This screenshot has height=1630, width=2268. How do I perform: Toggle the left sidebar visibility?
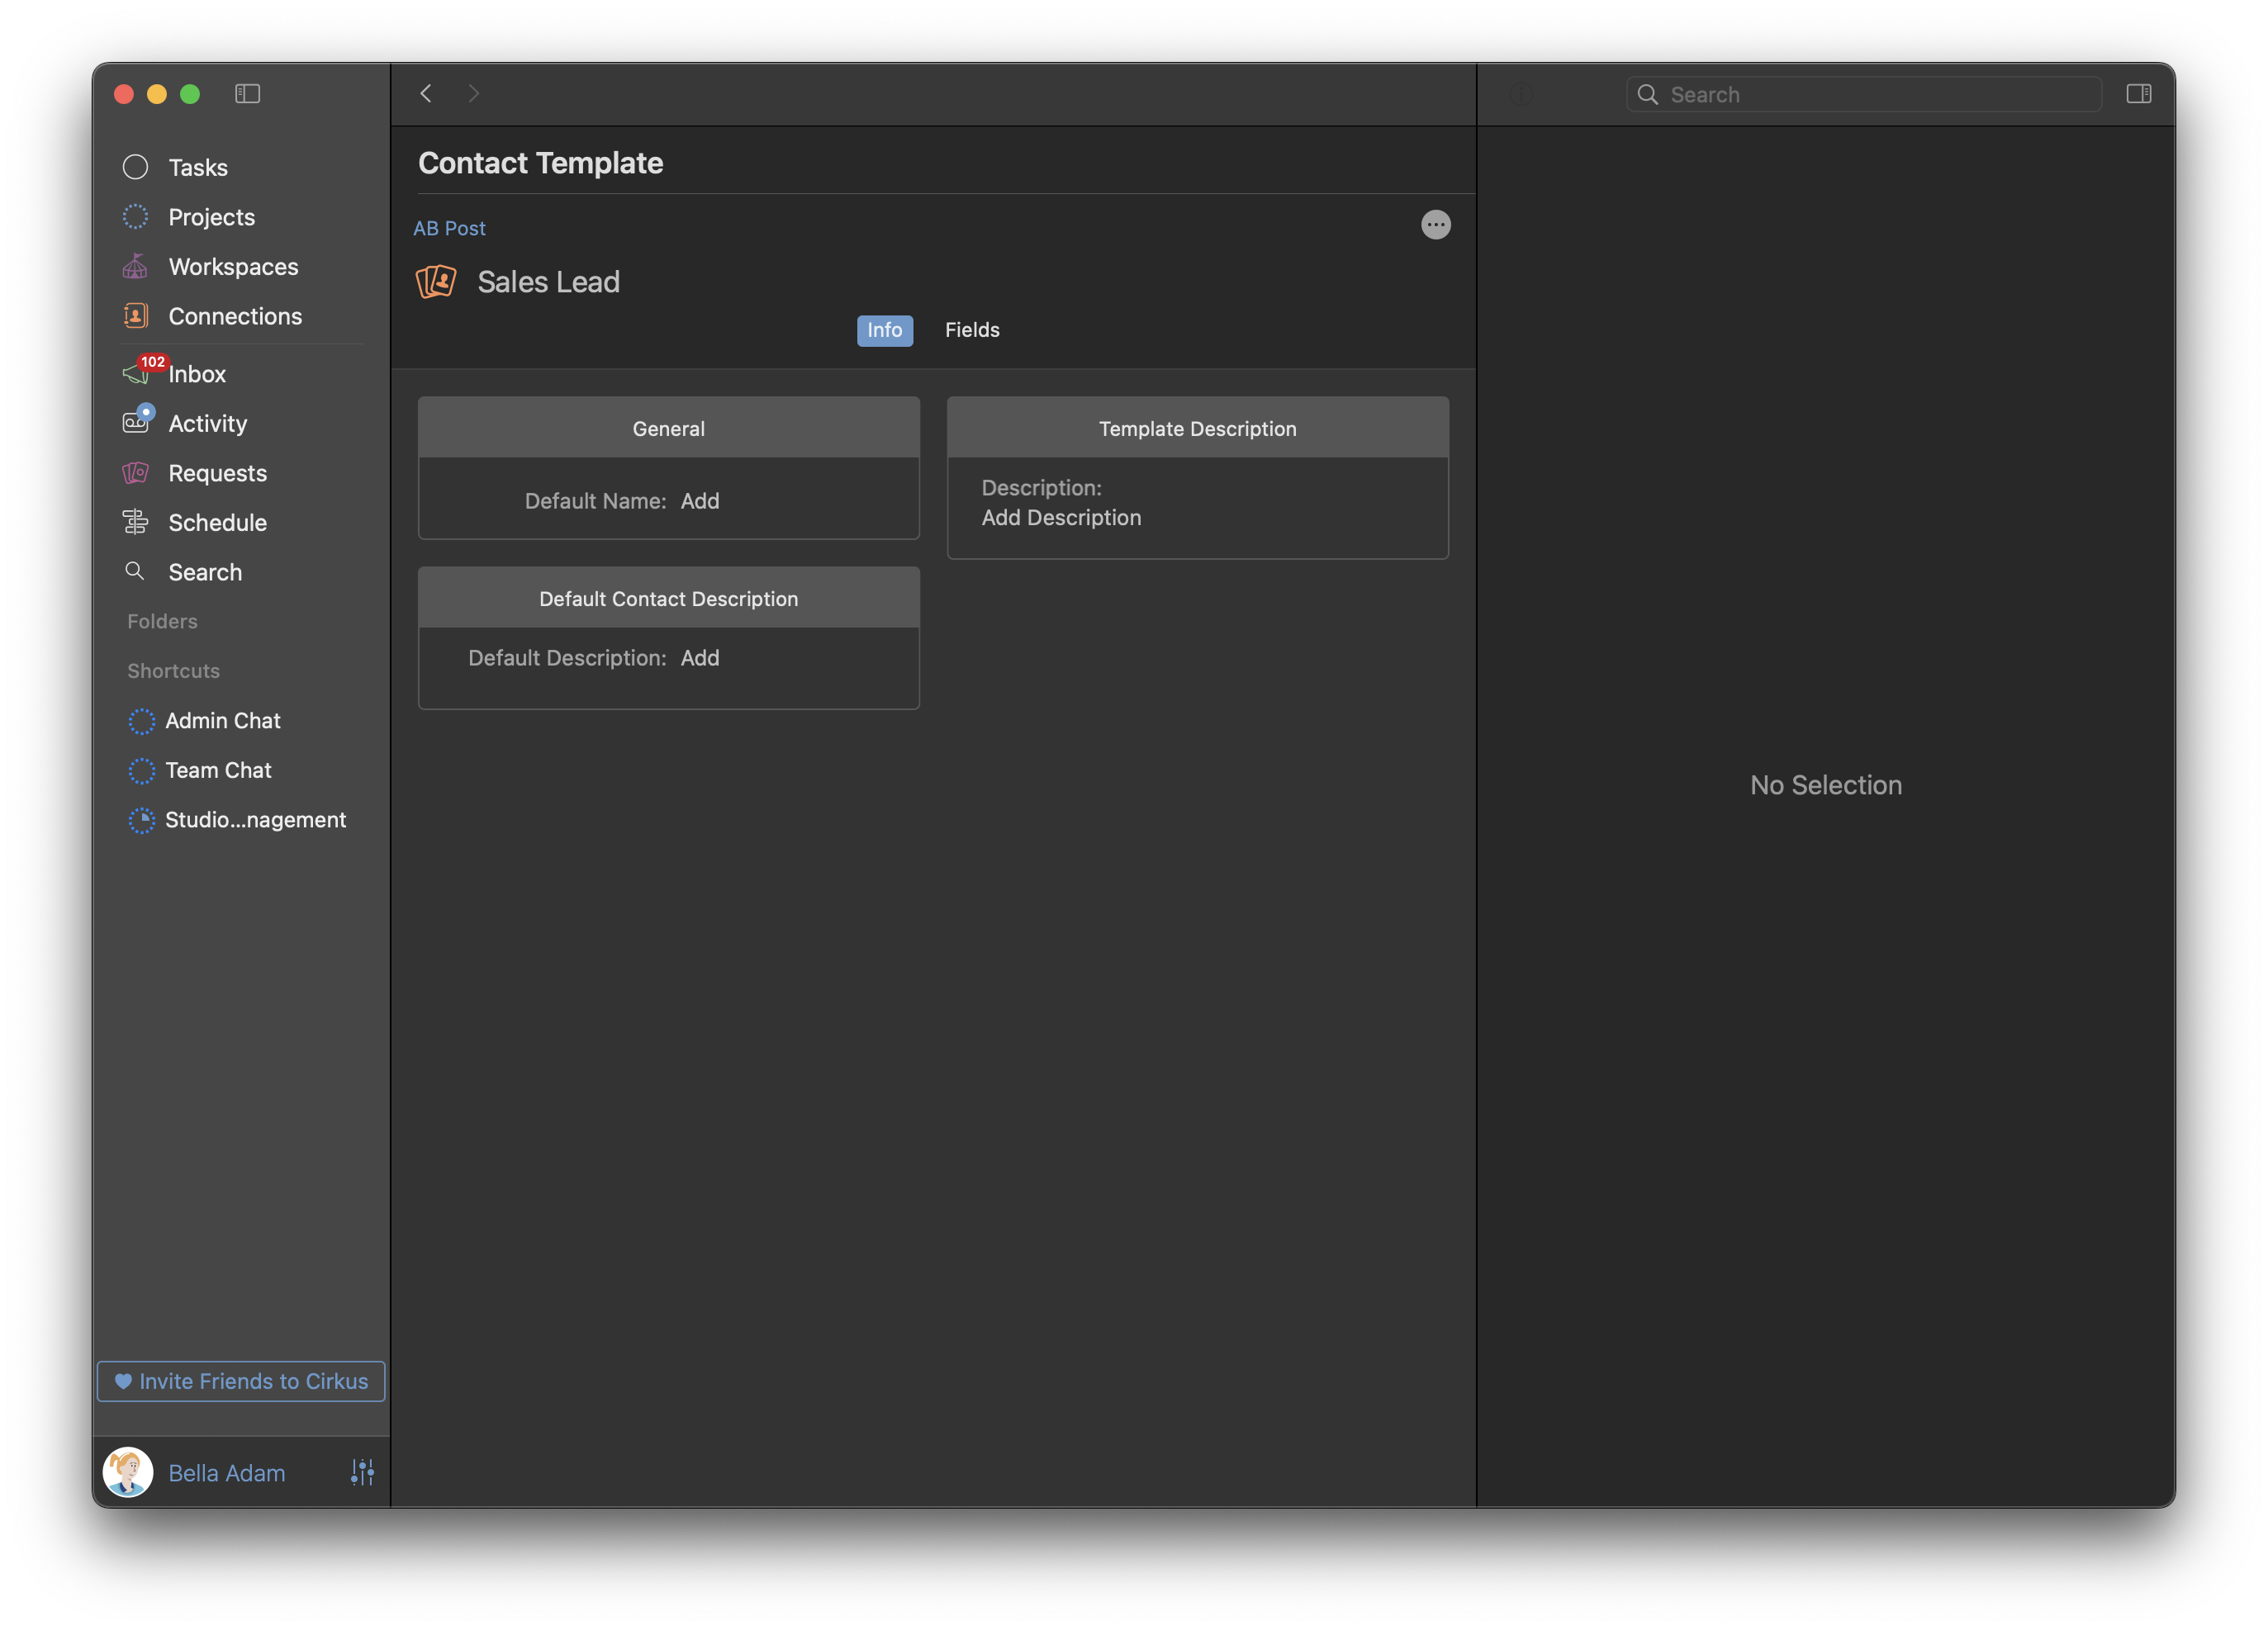247,94
